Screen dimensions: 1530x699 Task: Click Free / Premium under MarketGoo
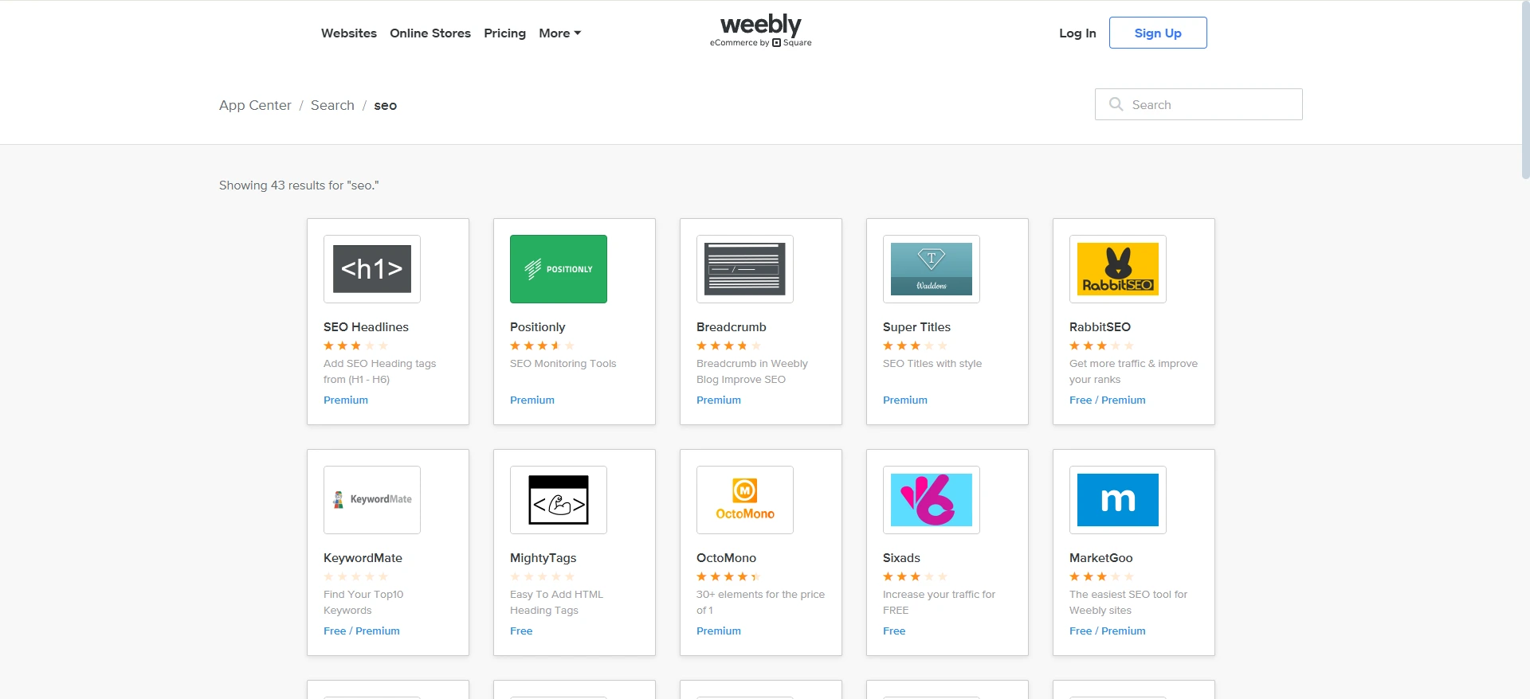click(x=1107, y=631)
